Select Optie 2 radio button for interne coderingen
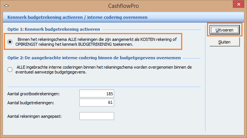The height and width of the screenshot is (138, 247). pos(10,69)
